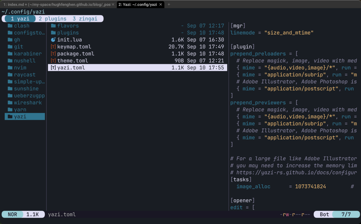This screenshot has height=224, width=361.
Task: Click the 7/7 item counter
Action: coord(346,214)
